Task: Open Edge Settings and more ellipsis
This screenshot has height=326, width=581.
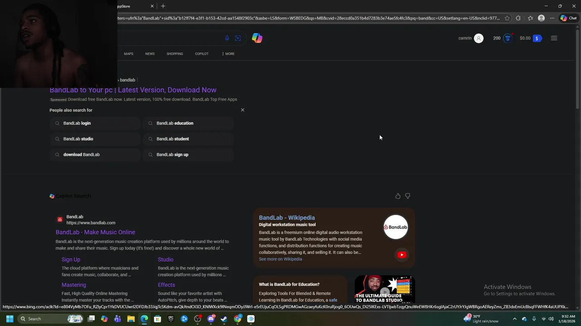Action: click(x=552, y=18)
